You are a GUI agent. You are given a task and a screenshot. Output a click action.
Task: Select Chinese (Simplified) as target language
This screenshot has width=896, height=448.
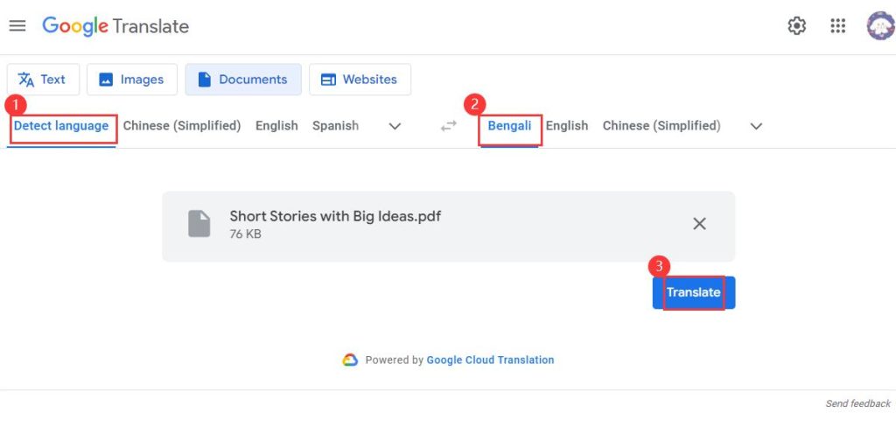click(661, 126)
